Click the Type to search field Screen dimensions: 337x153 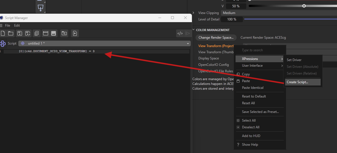tap(261, 50)
